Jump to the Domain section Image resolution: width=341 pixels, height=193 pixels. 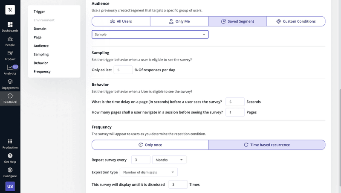click(40, 29)
